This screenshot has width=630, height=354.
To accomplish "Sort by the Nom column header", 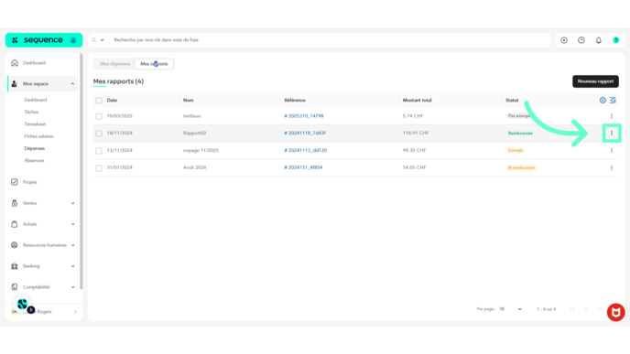I will [x=189, y=101].
